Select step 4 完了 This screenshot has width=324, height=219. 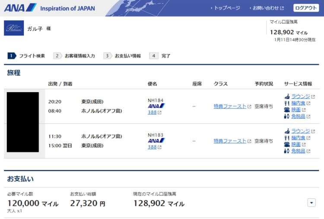[x=160, y=56]
